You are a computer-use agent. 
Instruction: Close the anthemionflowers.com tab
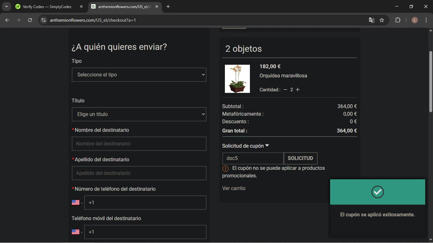tap(157, 7)
